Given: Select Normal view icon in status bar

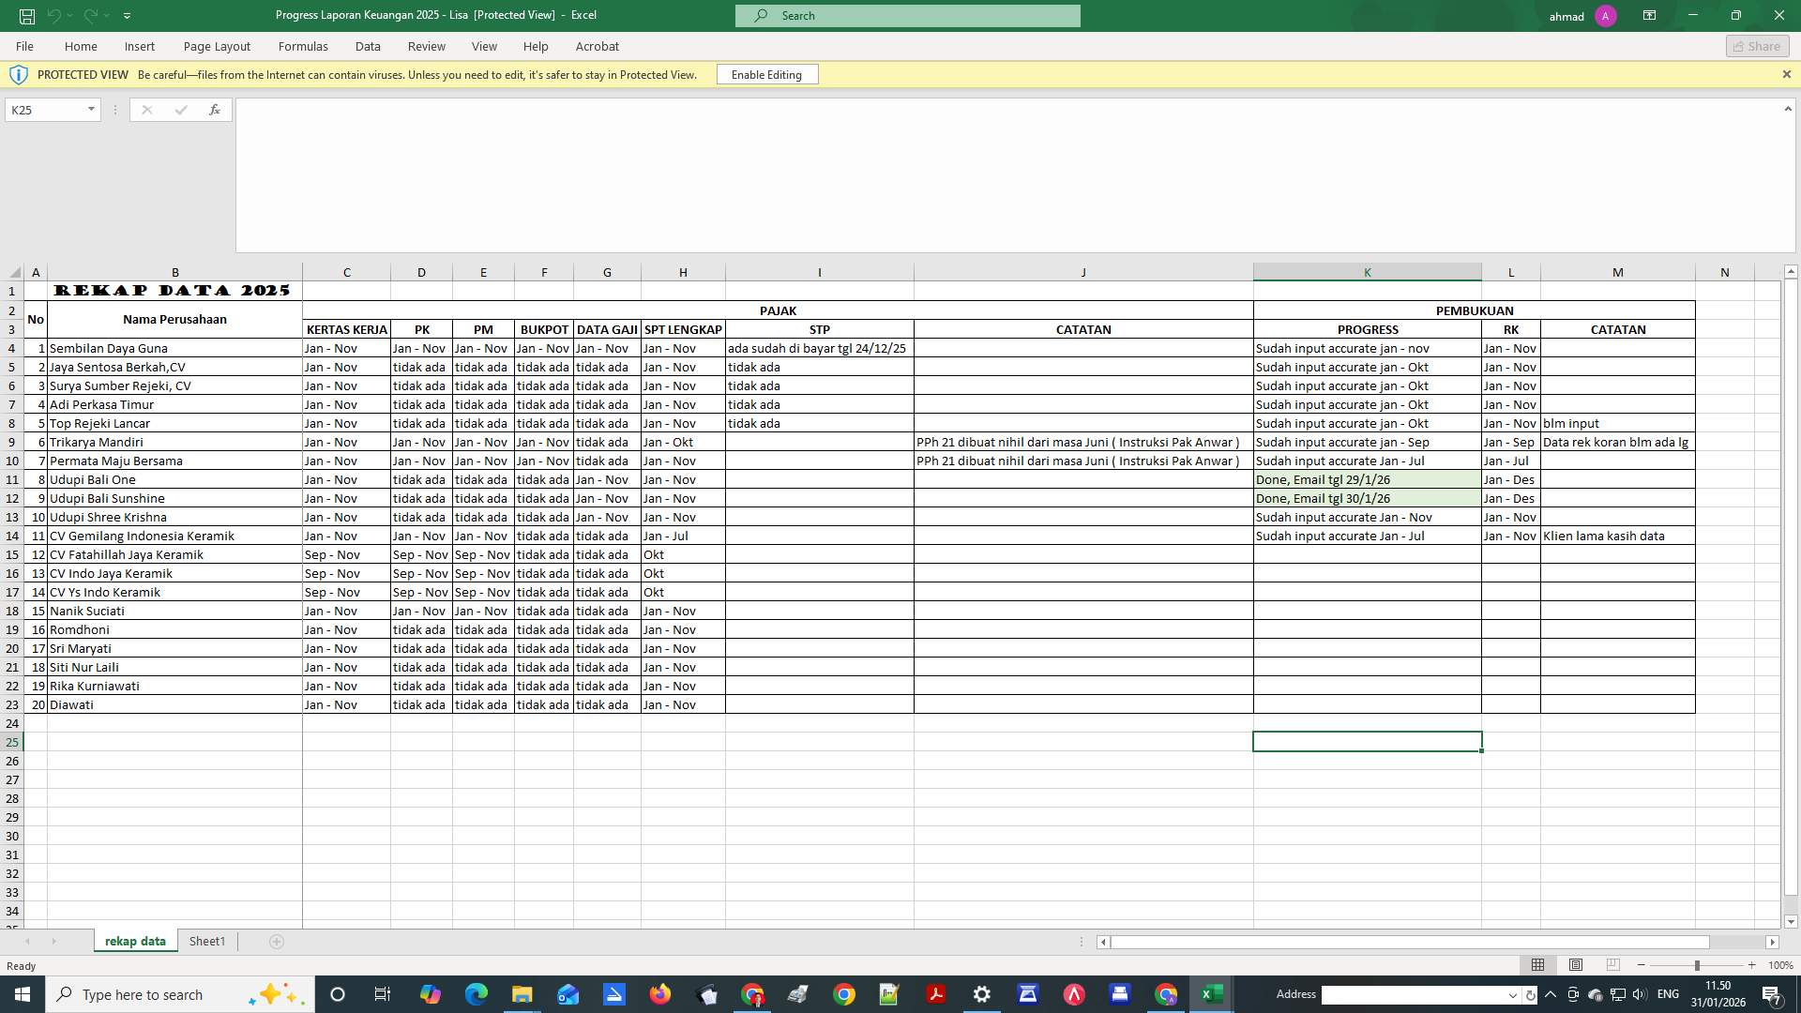Looking at the screenshot, I should pyautogui.click(x=1537, y=964).
